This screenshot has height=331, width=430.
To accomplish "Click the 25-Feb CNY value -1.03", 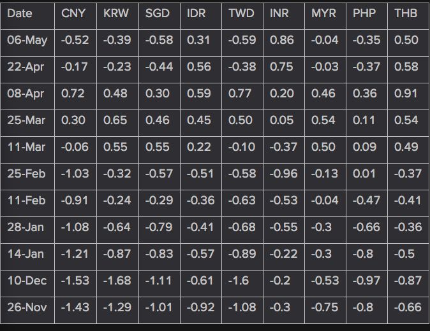I will coord(75,174).
